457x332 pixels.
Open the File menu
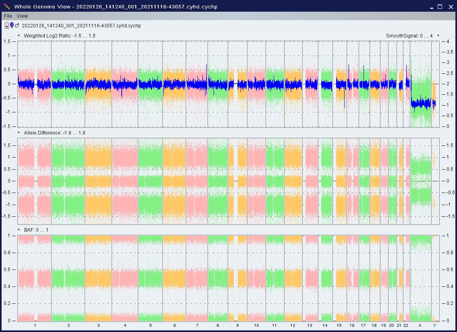(x=8, y=16)
